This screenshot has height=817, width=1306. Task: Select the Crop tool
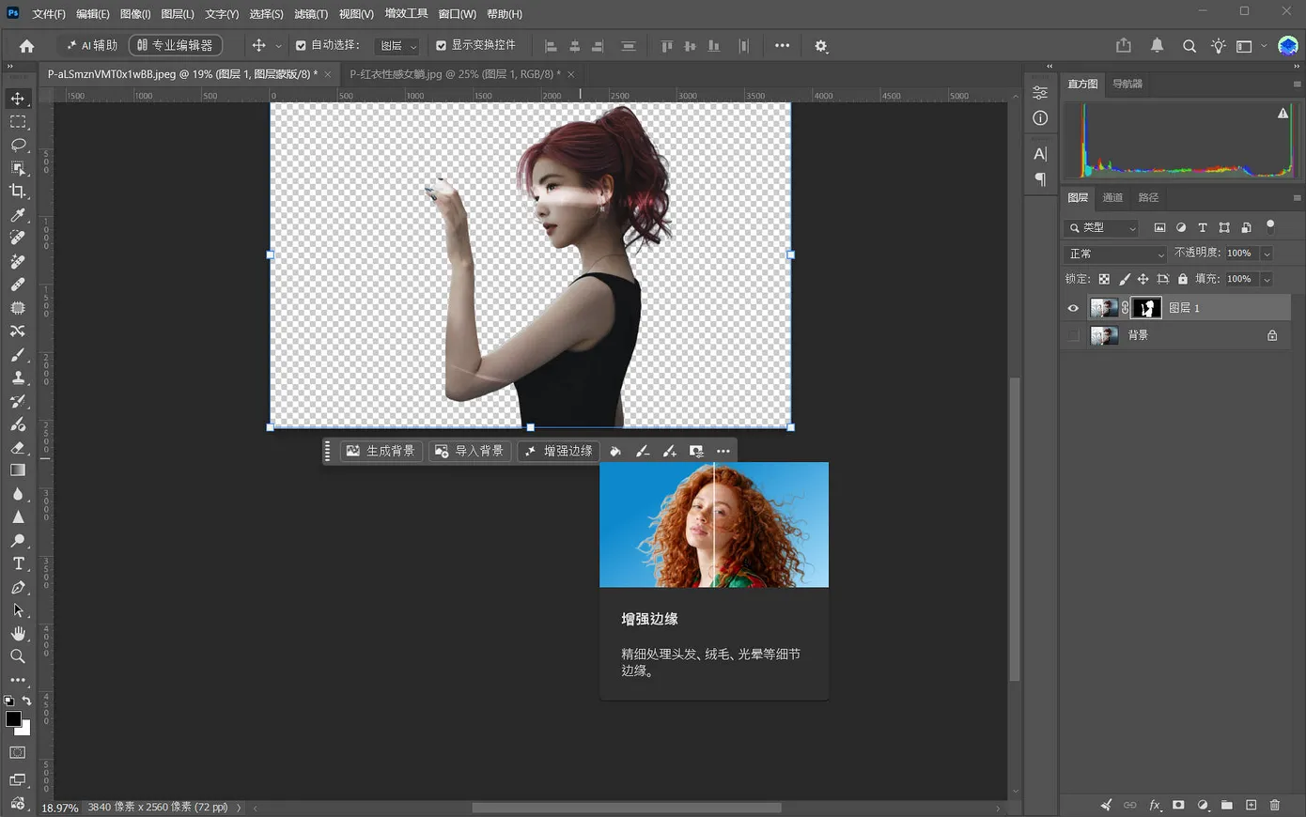coord(18,192)
